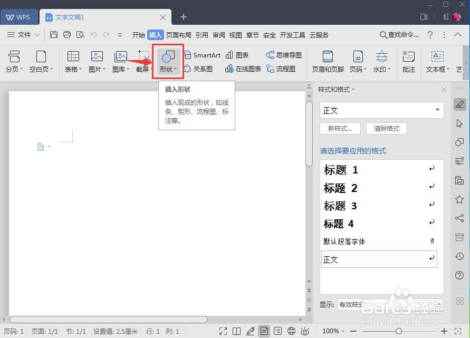Image resolution: width=470 pixels, height=338 pixels.
Task: Switch to reading layout view
Action: click(x=236, y=331)
